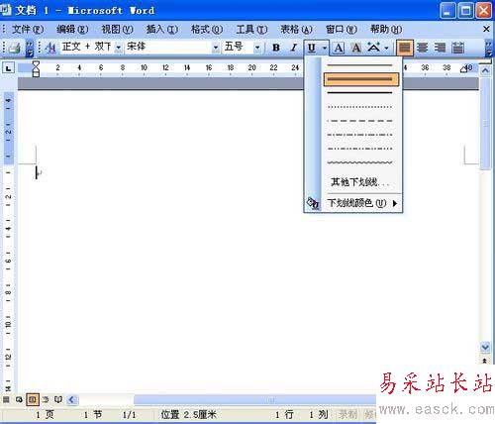Open the 文件 menu
Screen dimensions: 495x424
(28, 30)
